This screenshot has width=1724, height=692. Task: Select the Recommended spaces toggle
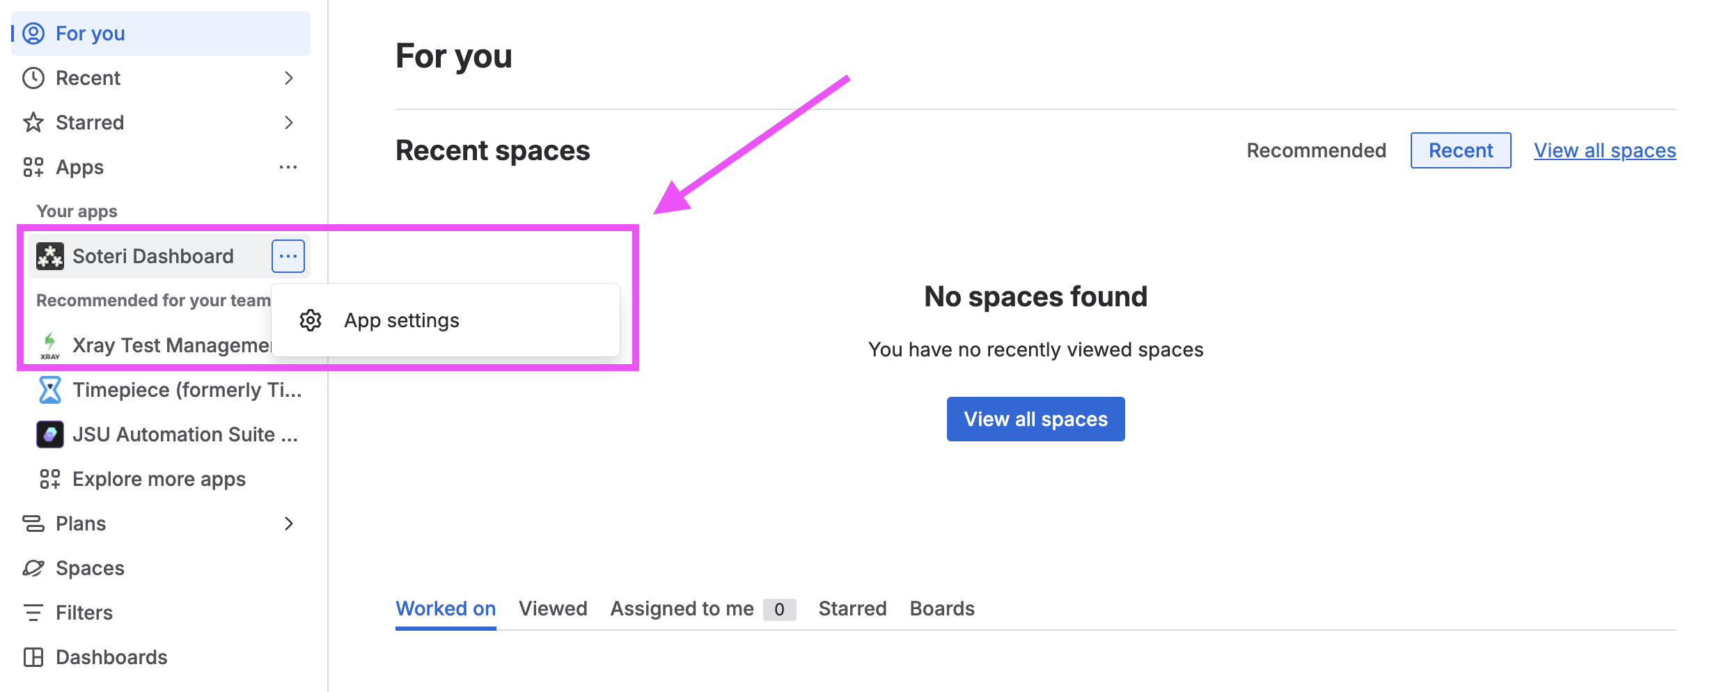pos(1316,150)
